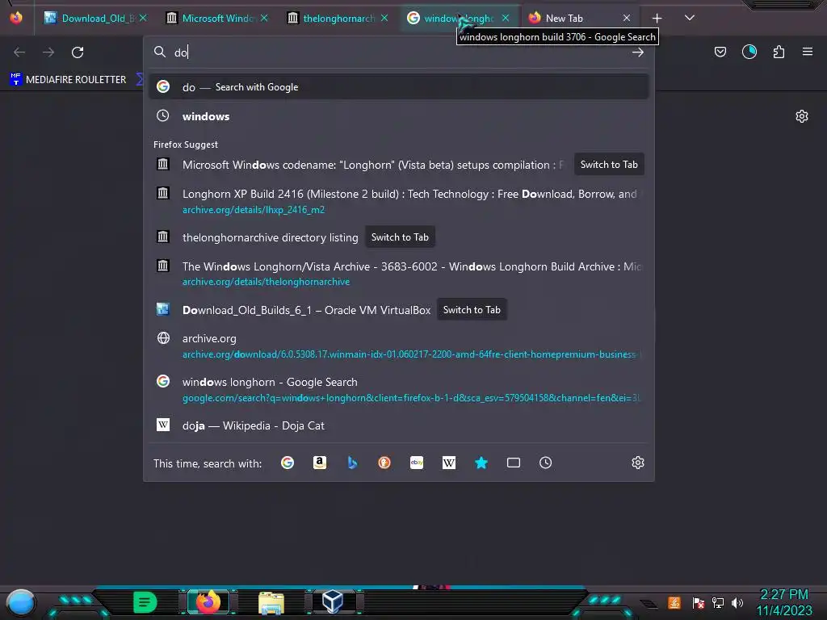Search this time with eBay icon
The image size is (827, 620).
point(417,463)
